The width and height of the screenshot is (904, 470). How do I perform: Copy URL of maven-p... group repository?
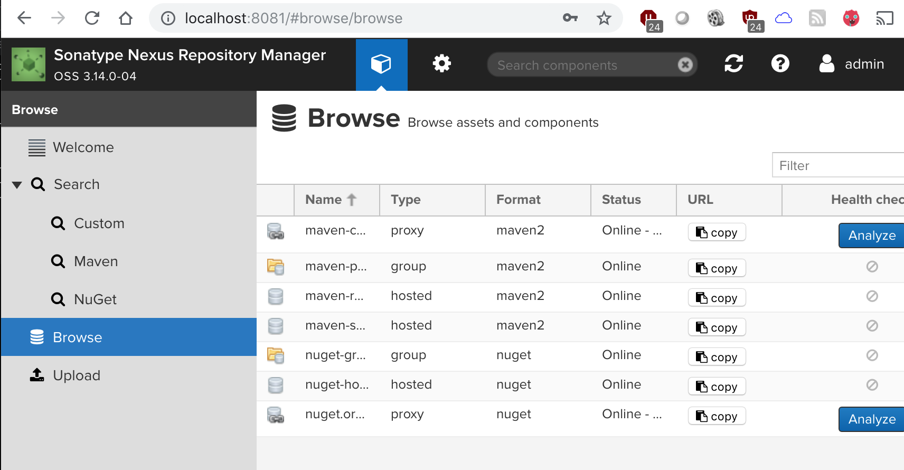717,268
